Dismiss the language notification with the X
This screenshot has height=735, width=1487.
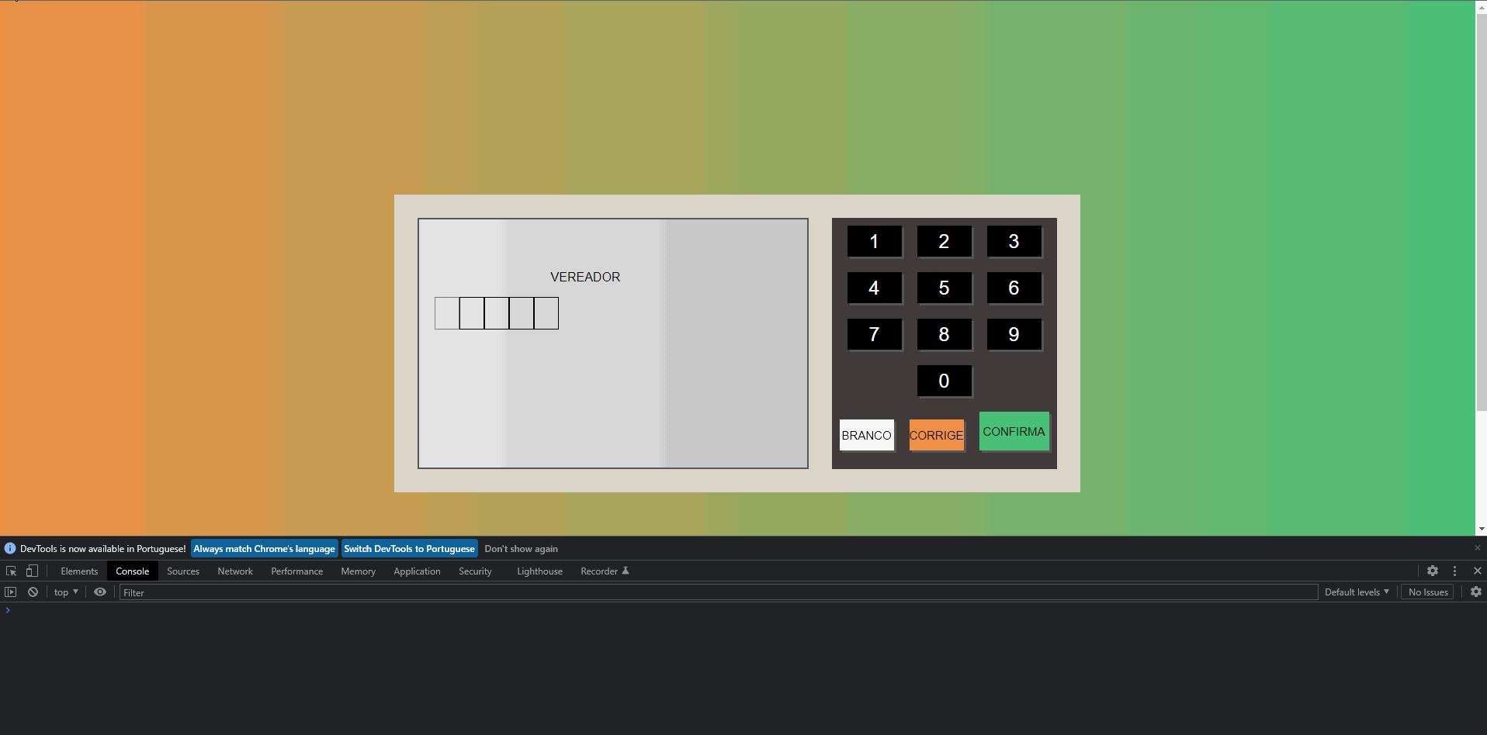(x=1478, y=548)
